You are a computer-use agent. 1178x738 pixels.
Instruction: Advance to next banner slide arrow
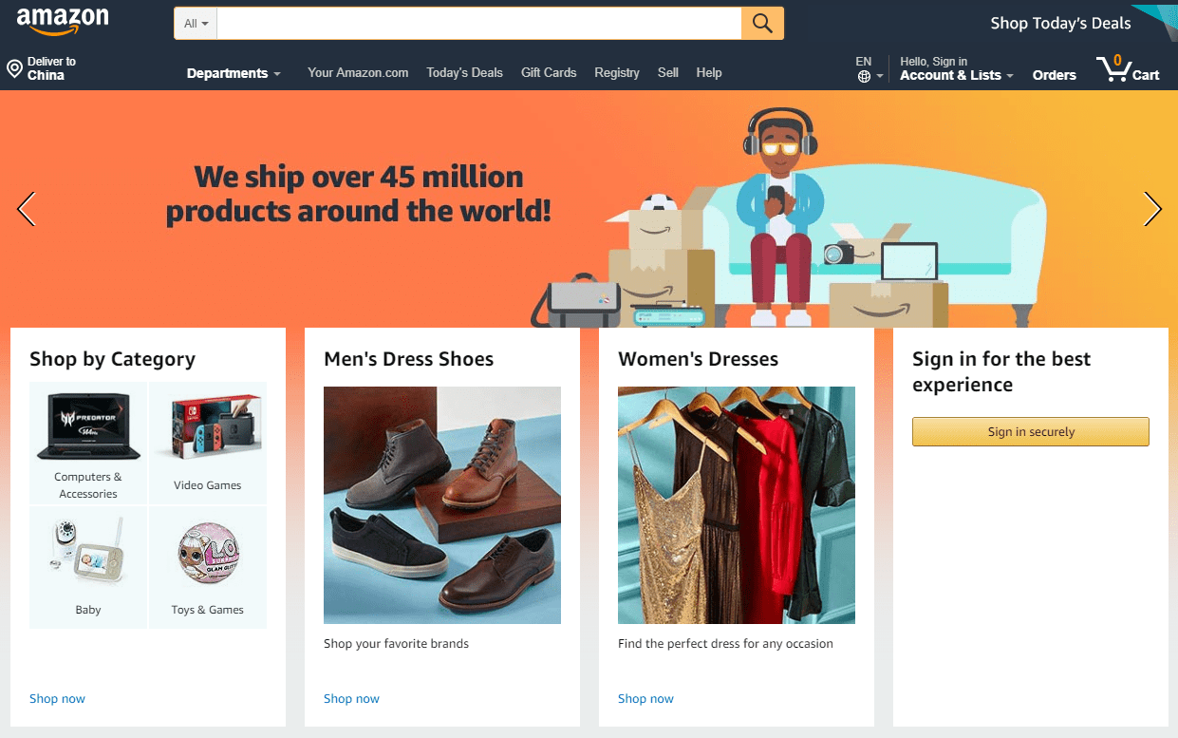[x=1152, y=209]
